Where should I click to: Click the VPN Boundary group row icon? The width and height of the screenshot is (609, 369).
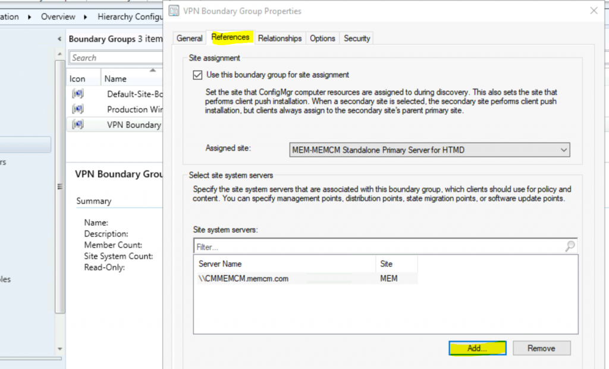[x=77, y=125]
